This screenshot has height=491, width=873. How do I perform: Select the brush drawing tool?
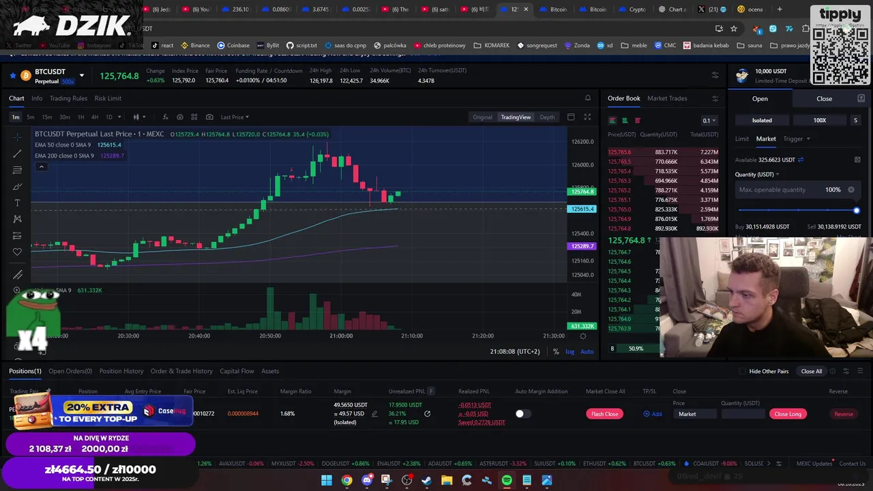[17, 187]
